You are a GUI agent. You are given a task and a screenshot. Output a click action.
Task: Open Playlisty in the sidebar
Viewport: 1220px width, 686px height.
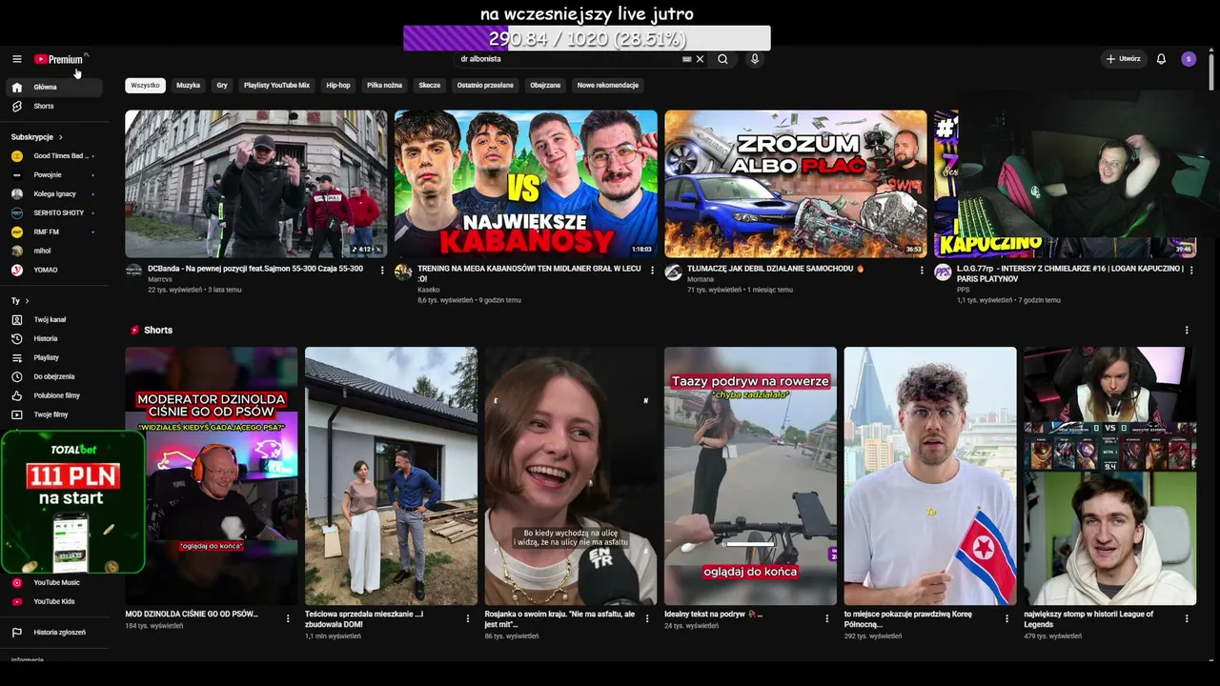pyautogui.click(x=54, y=357)
